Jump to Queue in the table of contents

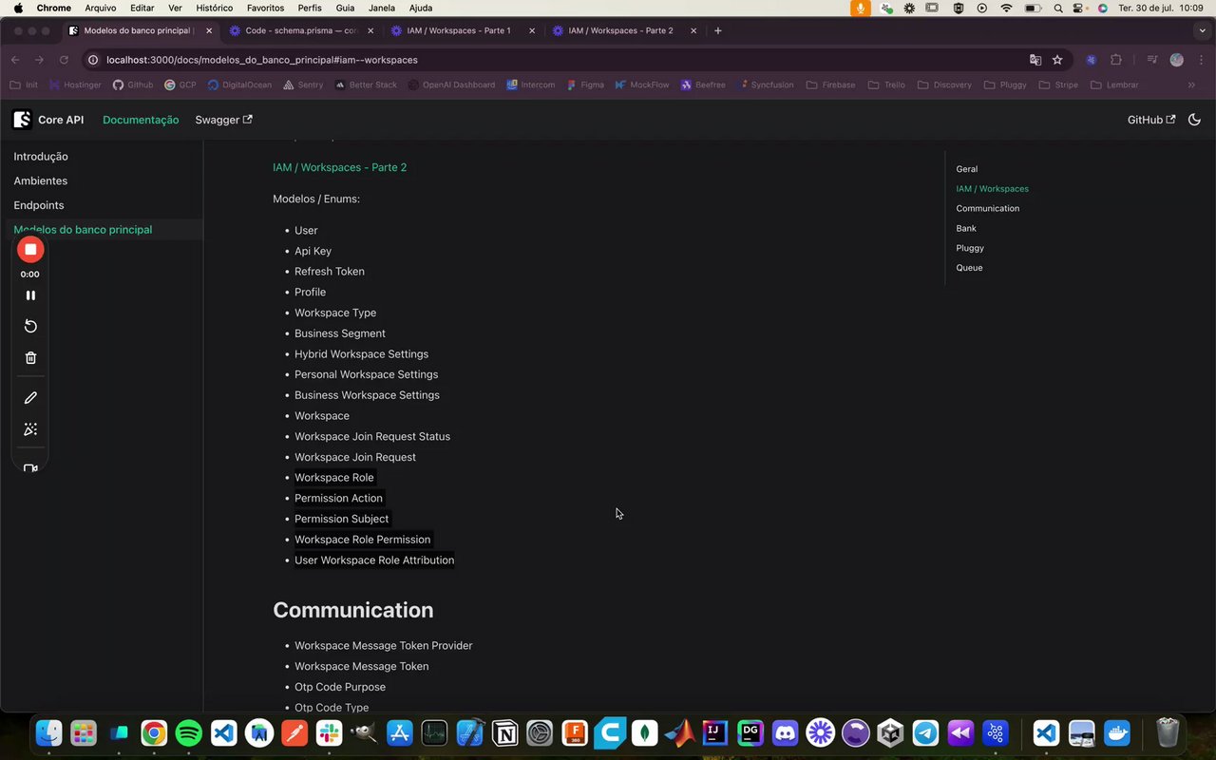point(969,268)
